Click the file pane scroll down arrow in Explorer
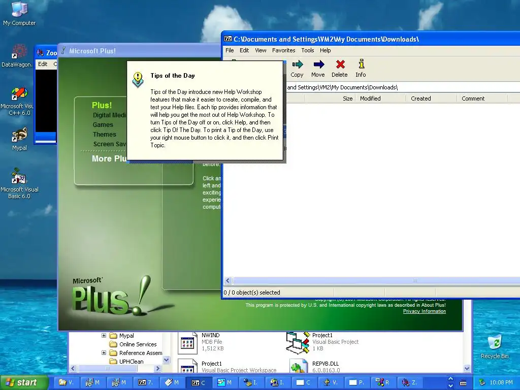Image resolution: width=520 pixels, height=390 pixels. [x=467, y=369]
